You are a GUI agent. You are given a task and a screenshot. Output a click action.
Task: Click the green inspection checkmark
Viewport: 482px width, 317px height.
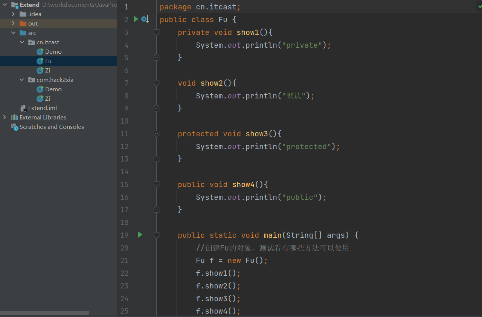coord(479,6)
